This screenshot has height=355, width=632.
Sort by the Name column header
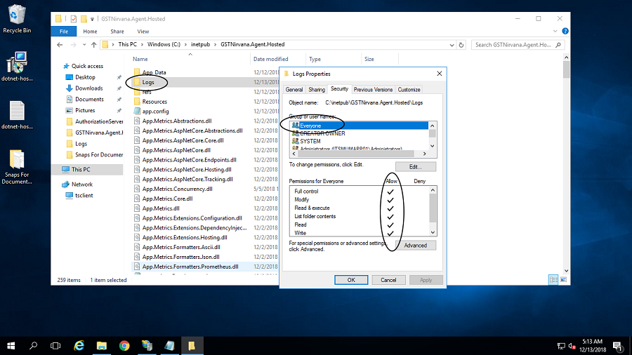(x=140, y=59)
